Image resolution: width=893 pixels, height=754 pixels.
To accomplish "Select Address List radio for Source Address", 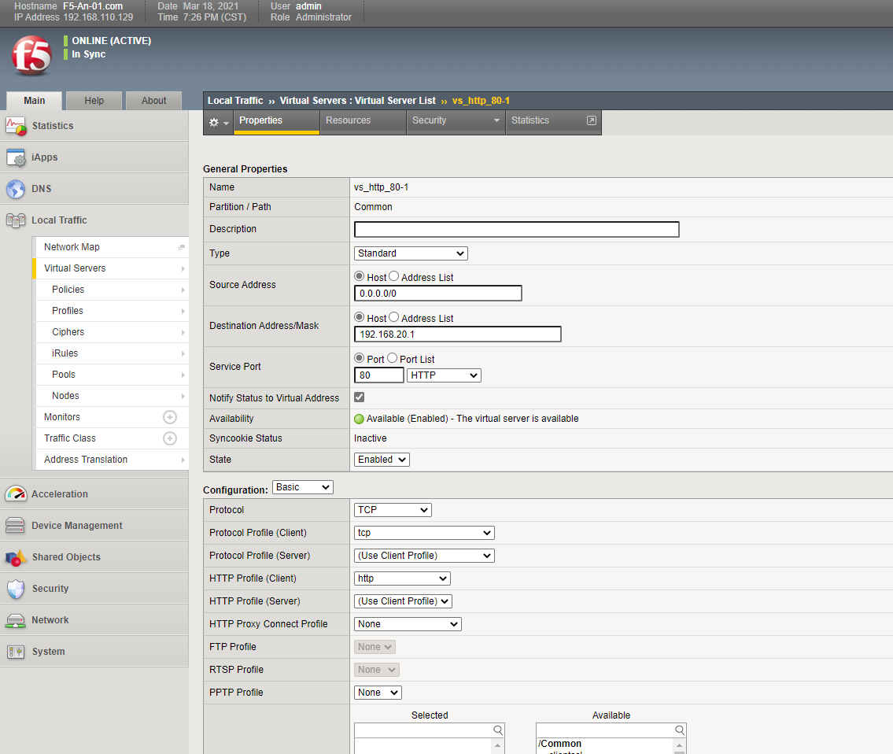I will click(394, 277).
